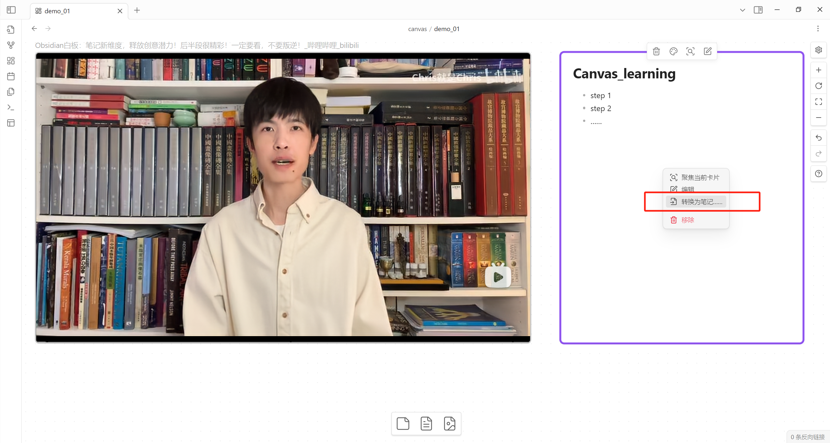Open canvas help icon

pyautogui.click(x=818, y=174)
